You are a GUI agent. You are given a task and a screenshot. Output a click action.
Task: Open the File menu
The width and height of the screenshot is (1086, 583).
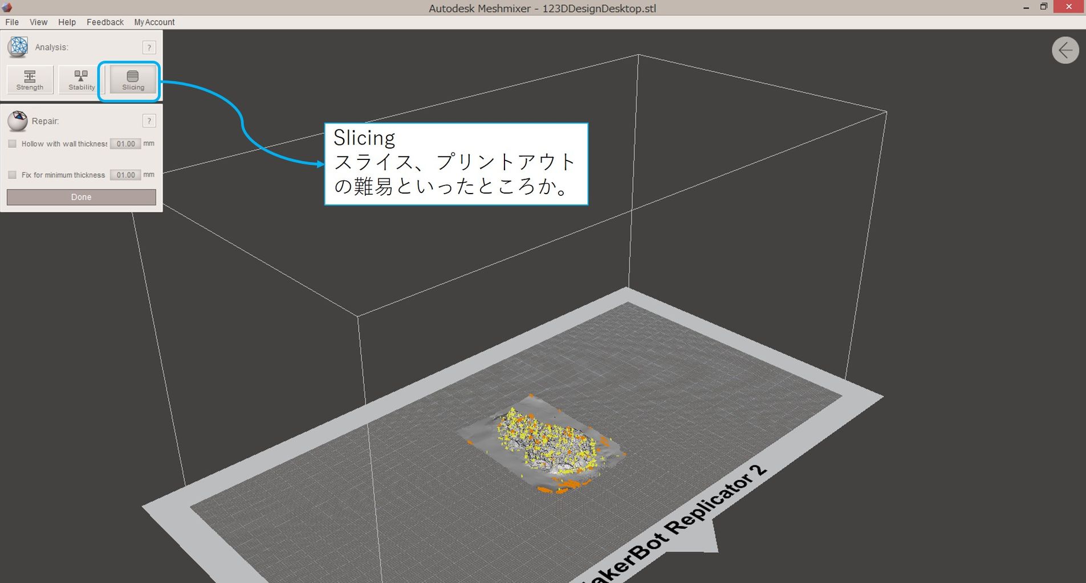coord(12,22)
